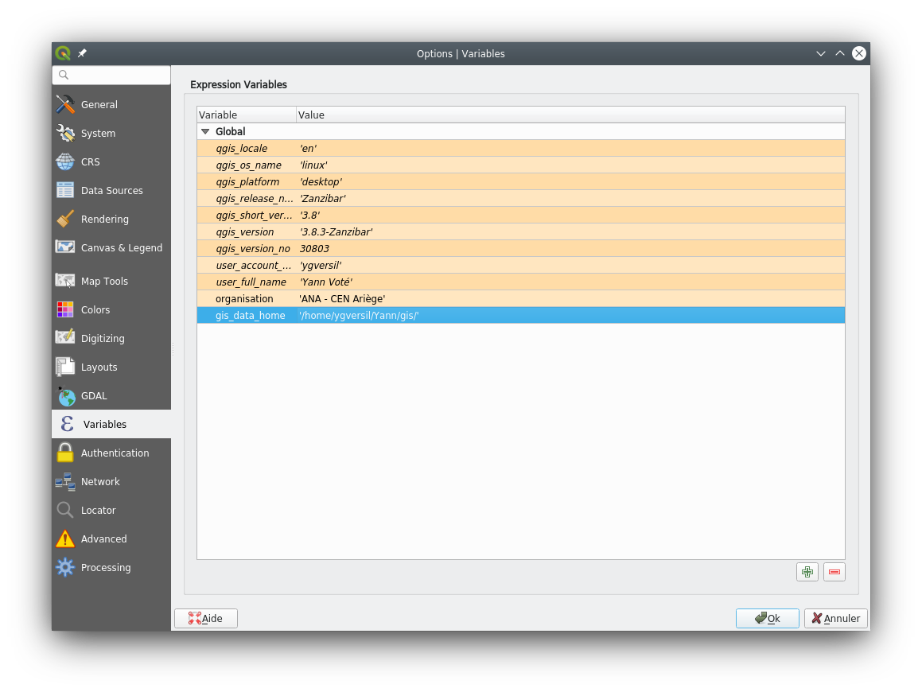
Task: Click the pin icon in title bar
Action: (82, 53)
